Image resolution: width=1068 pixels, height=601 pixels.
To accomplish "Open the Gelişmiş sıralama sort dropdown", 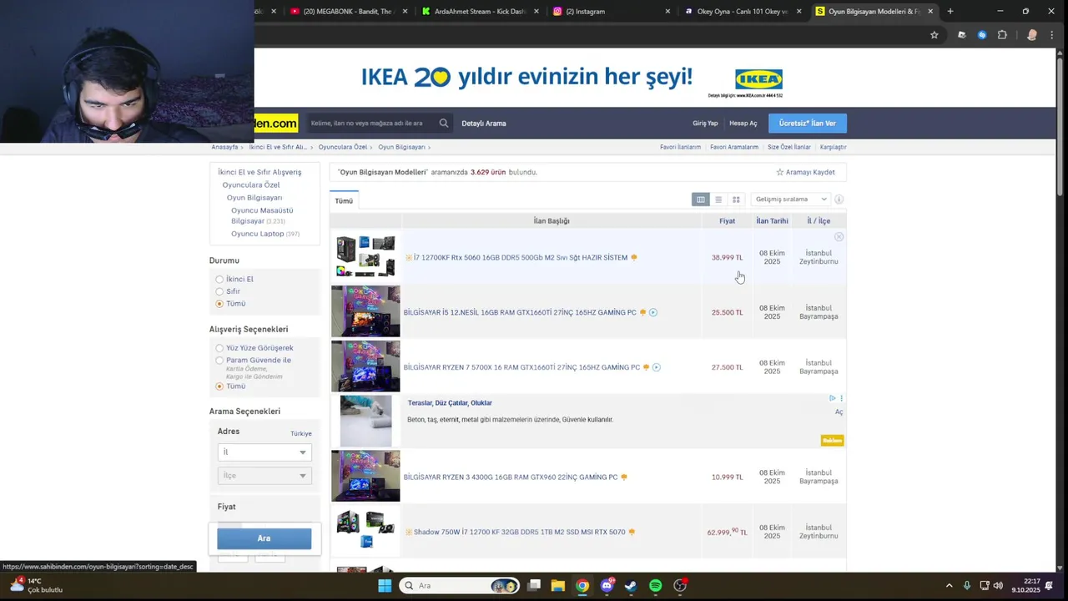I will coord(790,199).
